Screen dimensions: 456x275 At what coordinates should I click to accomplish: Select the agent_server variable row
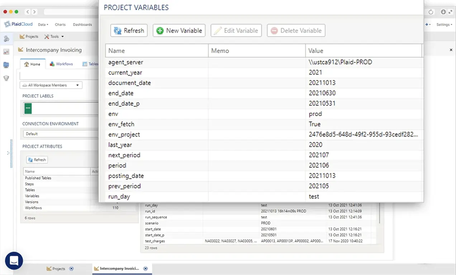264,62
